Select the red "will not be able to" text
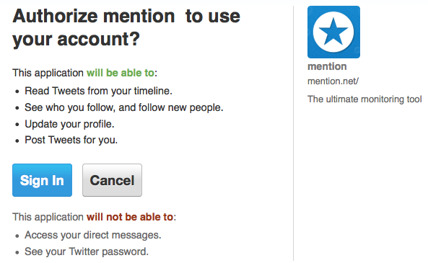This screenshot has height=263, width=428. 130,217
